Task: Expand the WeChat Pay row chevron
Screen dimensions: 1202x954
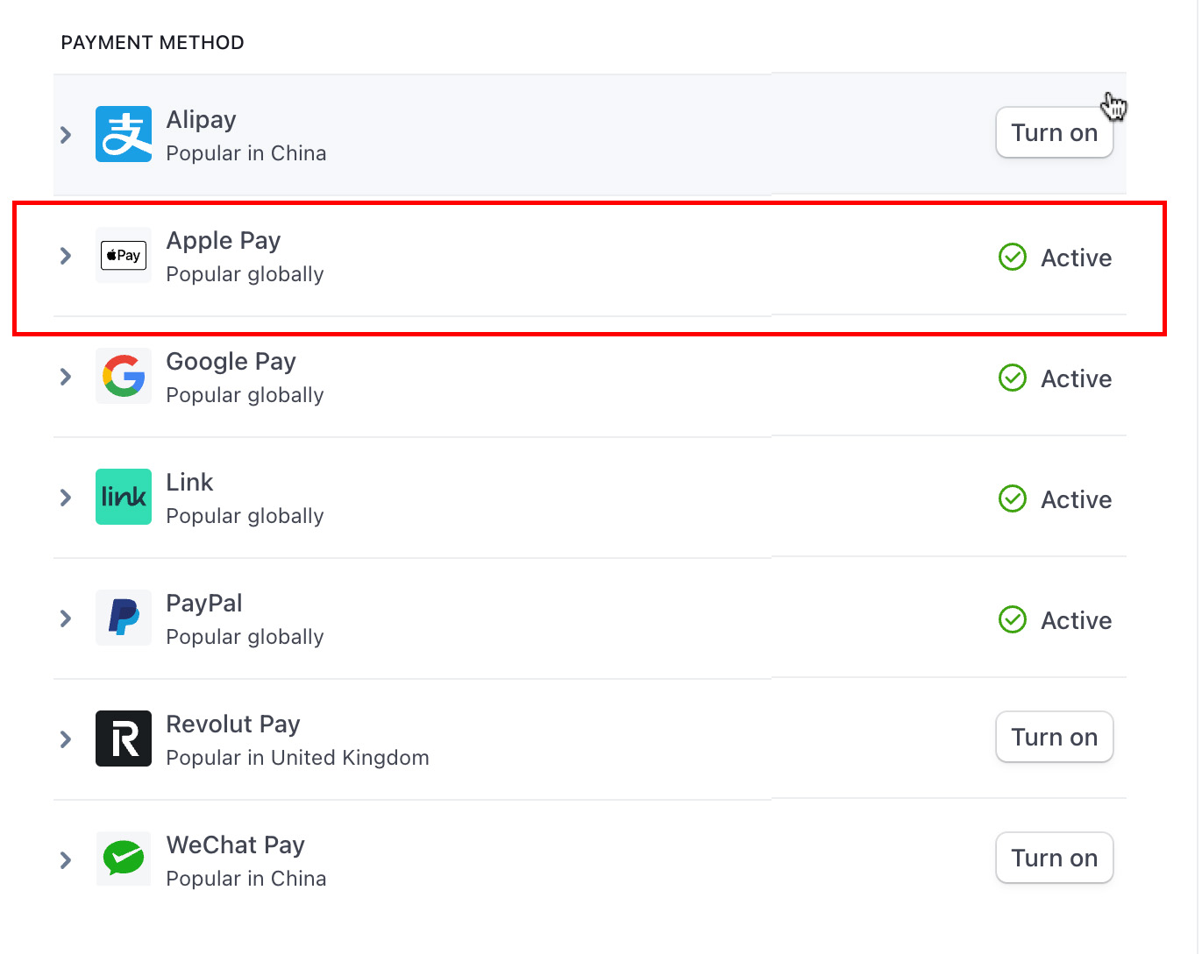Action: point(66,860)
